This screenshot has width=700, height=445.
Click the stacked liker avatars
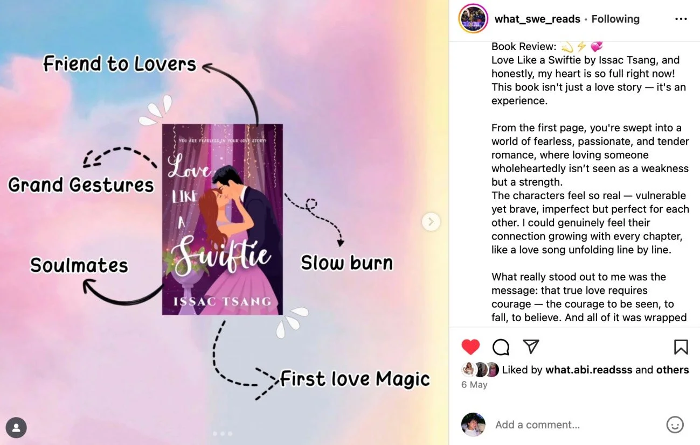[480, 370]
